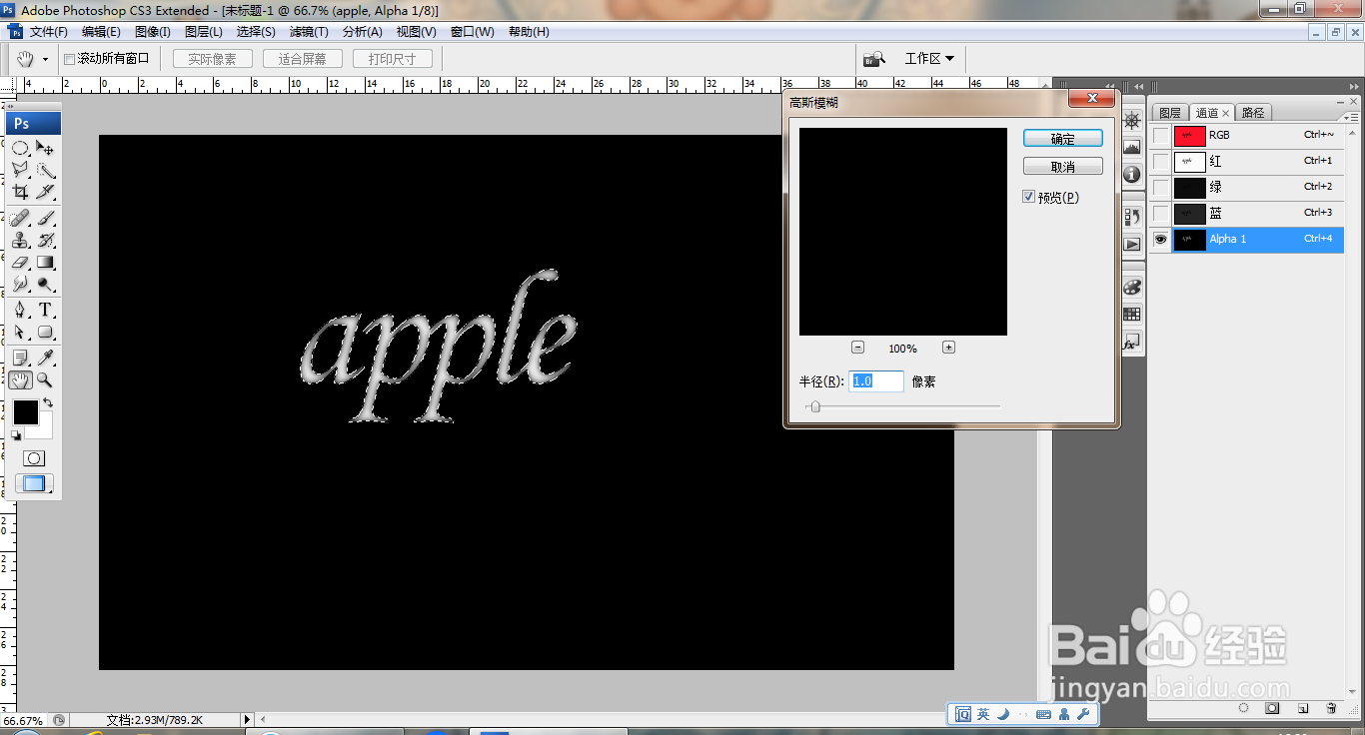Image resolution: width=1365 pixels, height=735 pixels.
Task: Select the Blur/Smudge tool
Action: click(x=21, y=284)
